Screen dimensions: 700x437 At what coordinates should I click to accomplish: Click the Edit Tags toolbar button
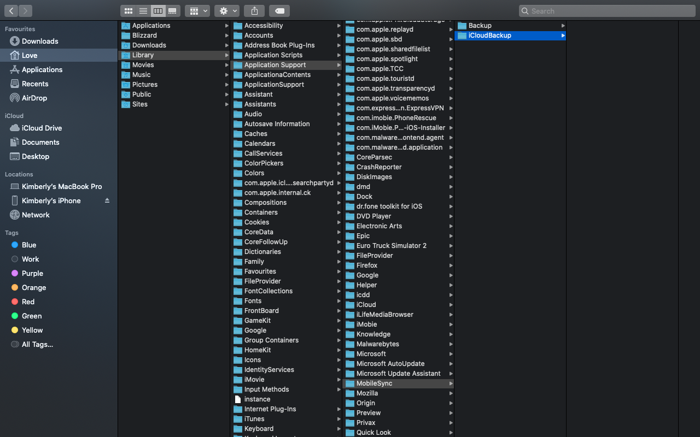(279, 10)
